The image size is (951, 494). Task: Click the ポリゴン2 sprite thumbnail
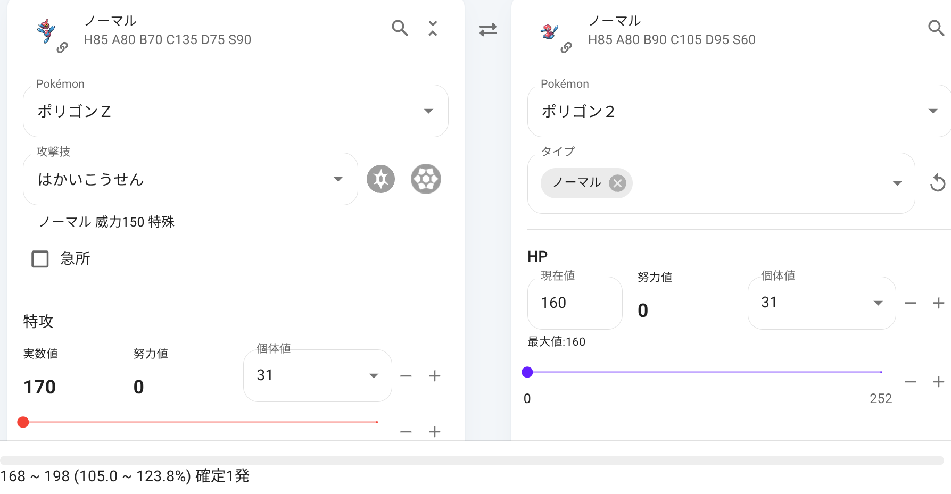[x=550, y=32]
